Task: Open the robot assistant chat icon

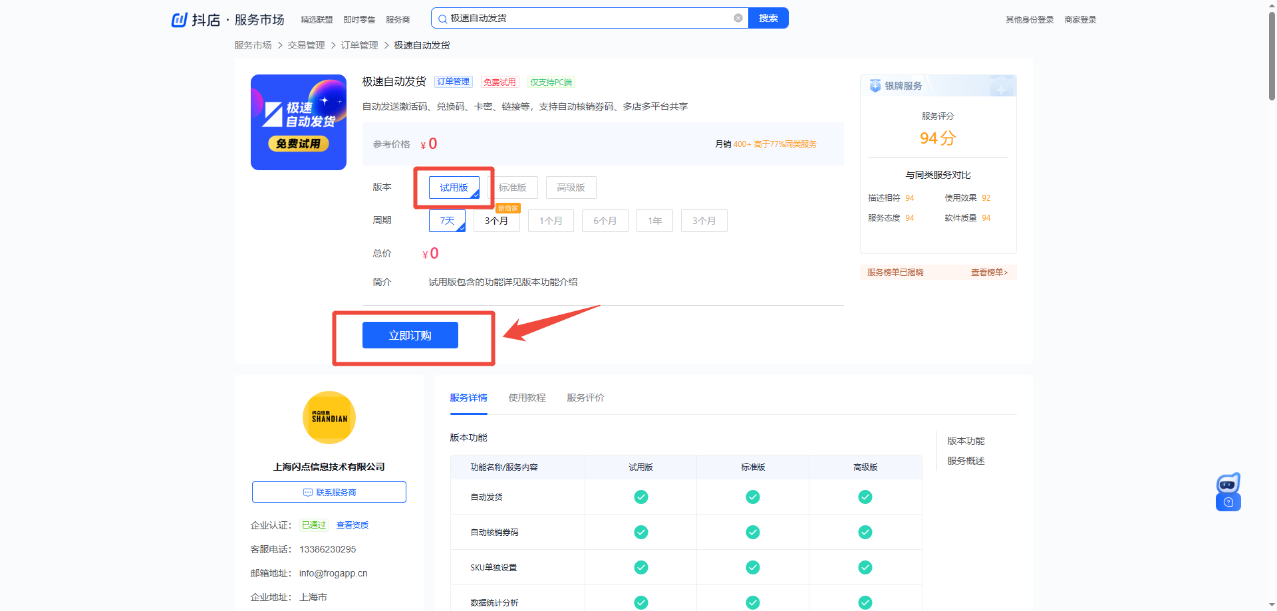Action: (x=1228, y=483)
